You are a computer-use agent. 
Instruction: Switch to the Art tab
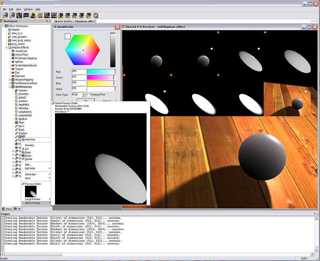coord(17,209)
